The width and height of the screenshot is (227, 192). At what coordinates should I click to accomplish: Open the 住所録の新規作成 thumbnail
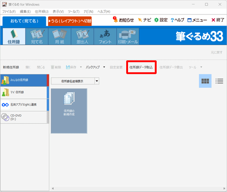pyautogui.click(x=69, y=111)
